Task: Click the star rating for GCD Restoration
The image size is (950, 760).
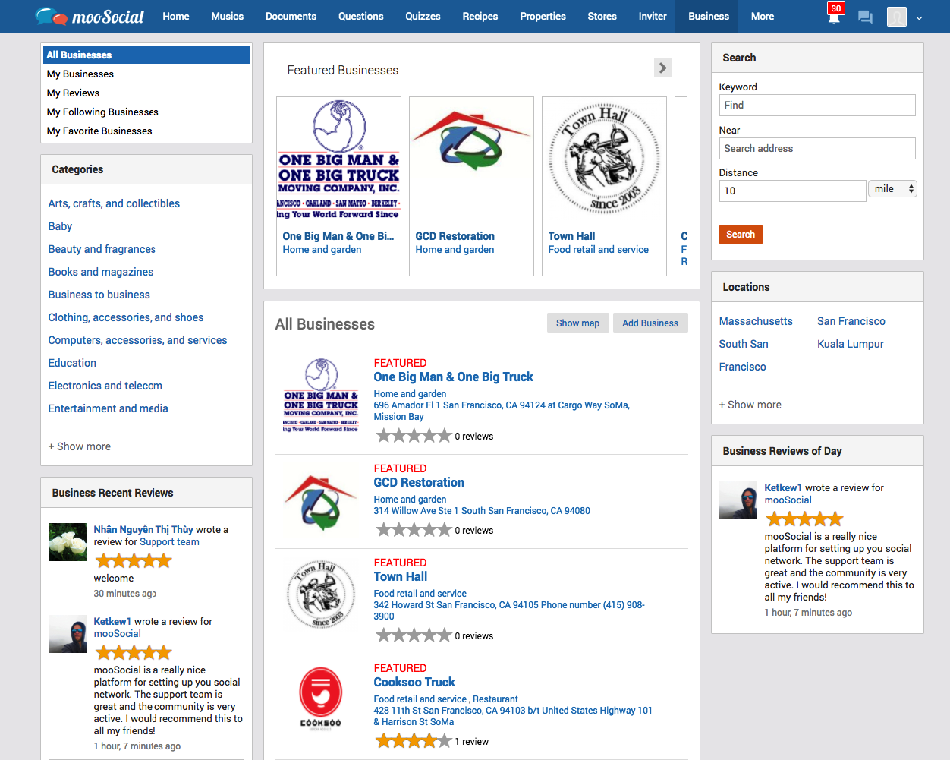Action: click(414, 530)
